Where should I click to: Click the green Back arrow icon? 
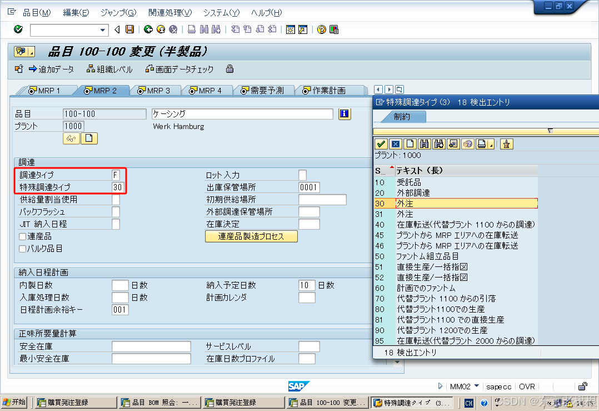[148, 29]
